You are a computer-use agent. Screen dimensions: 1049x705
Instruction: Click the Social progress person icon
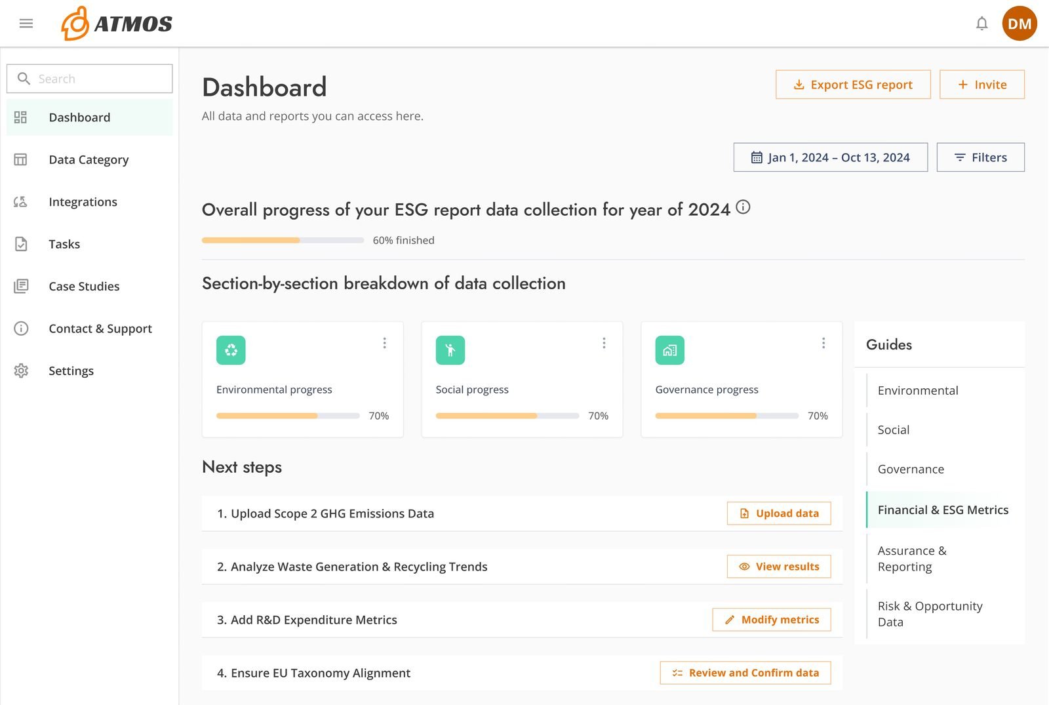(450, 350)
